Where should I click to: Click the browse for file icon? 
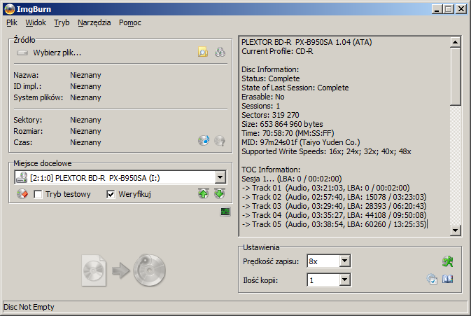pyautogui.click(x=203, y=53)
